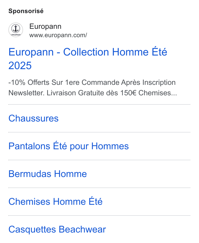This screenshot has width=199, height=243.
Task: Browse men's shoes via Chaussures
Action: (x=34, y=118)
